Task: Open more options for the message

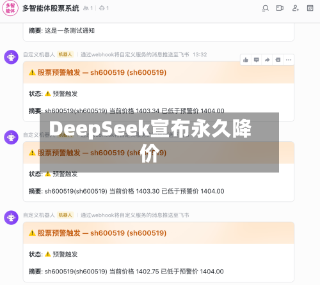Action: (289, 60)
